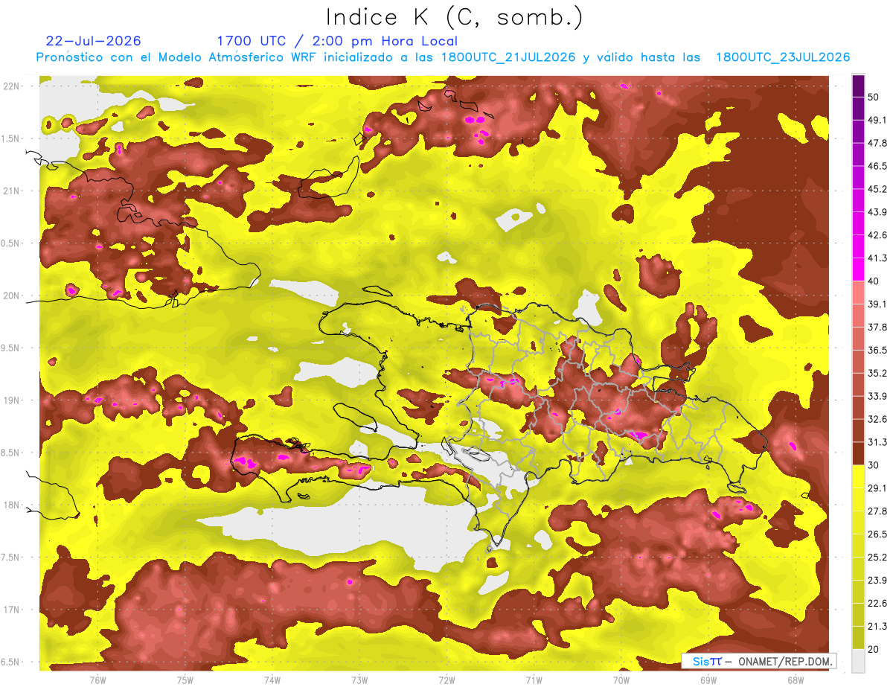This screenshot has height=690, width=893.
Task: Click the latitude label "22N"
Action: (x=11, y=86)
